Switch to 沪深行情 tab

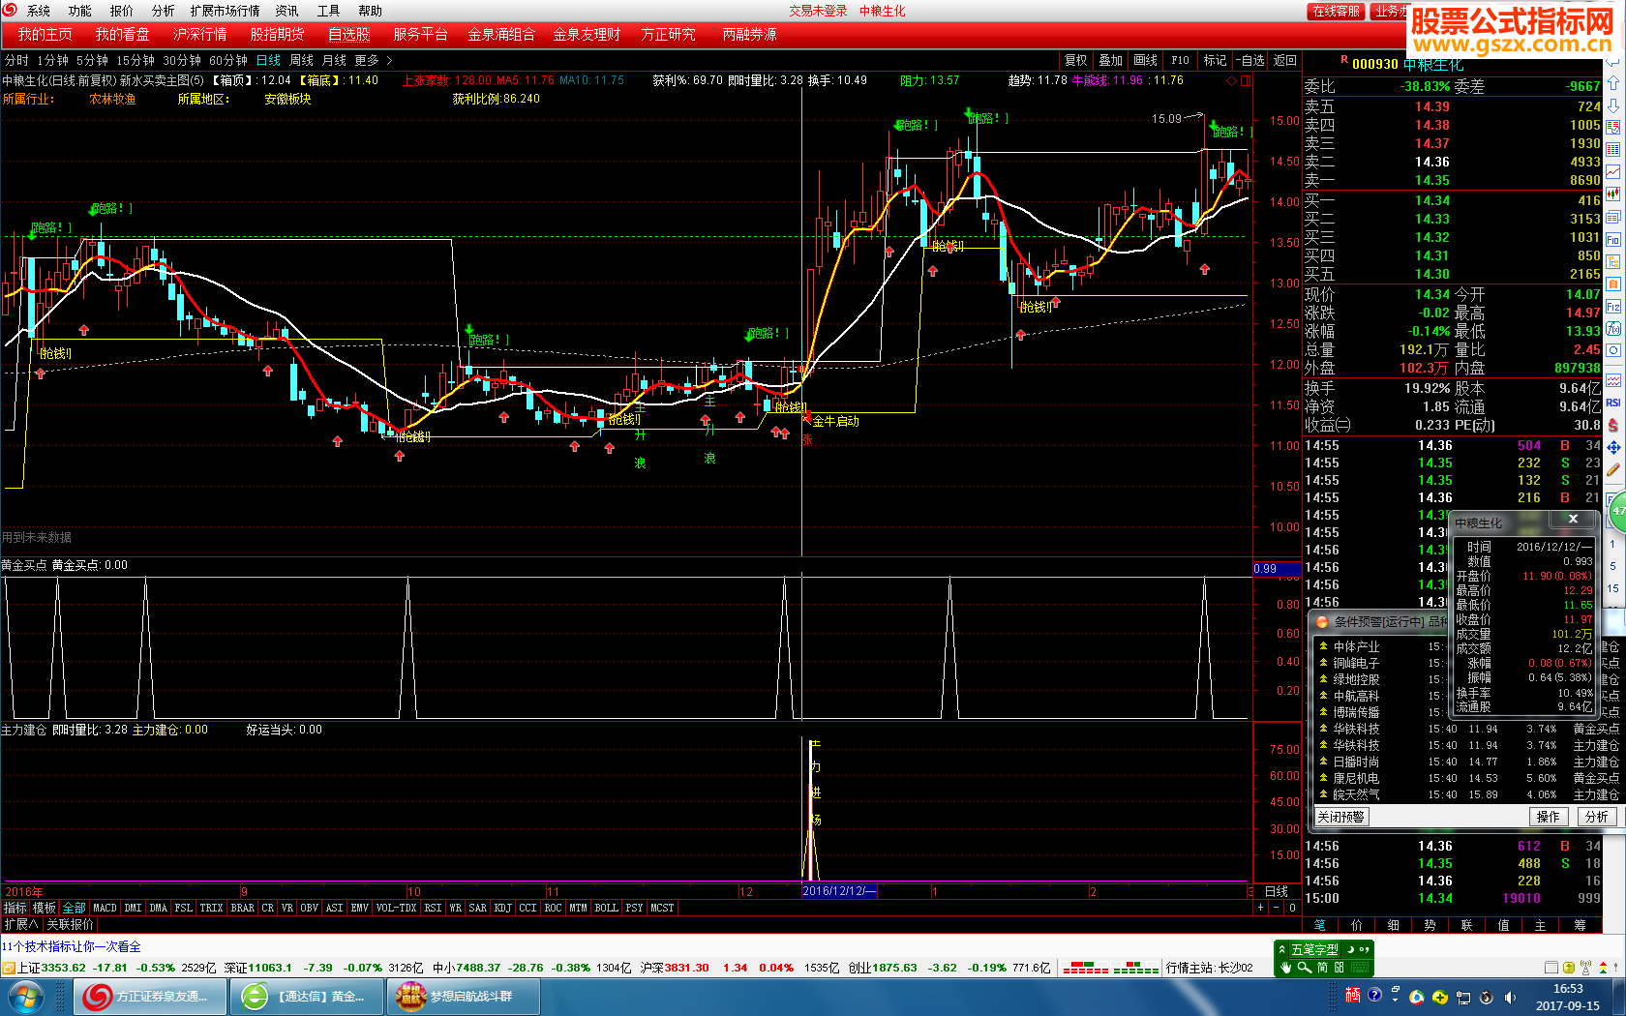(199, 34)
